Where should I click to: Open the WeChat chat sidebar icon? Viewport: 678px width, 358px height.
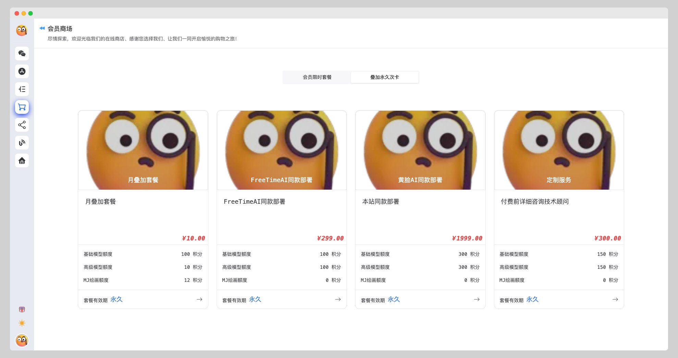click(22, 53)
